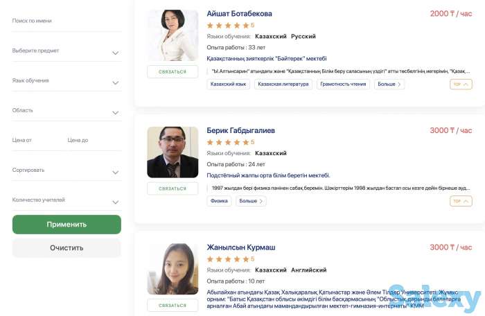Viewport: 485px width, 316px height.
Task: Open Жанылсын Курмаш's profile photo
Action: pos(173,269)
